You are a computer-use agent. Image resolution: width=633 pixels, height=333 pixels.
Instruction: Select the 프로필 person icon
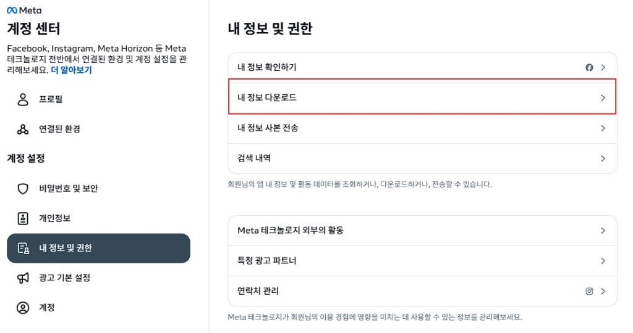point(23,99)
